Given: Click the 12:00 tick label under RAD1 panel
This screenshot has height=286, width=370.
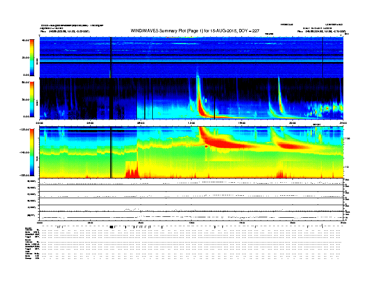Looking at the screenshot, I should pyautogui.click(x=192, y=123).
